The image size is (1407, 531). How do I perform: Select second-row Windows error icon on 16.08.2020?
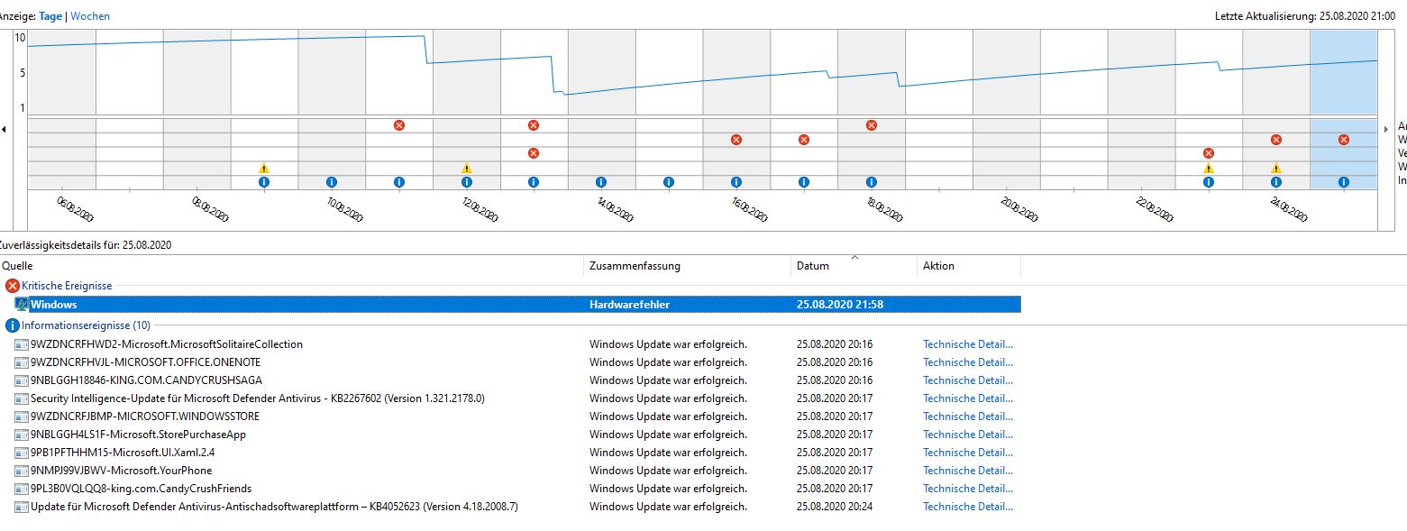click(736, 140)
